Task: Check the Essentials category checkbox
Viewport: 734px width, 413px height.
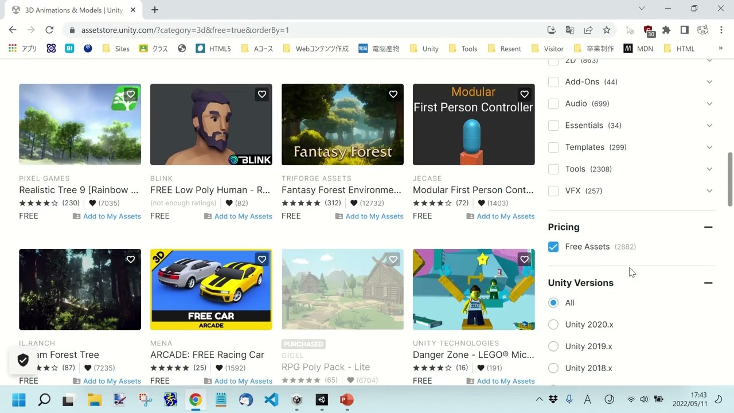Action: (x=553, y=126)
